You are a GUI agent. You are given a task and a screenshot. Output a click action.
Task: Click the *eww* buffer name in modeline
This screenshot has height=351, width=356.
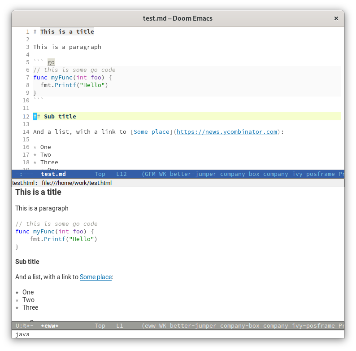tap(49, 326)
